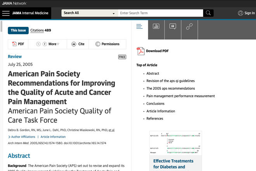Screen dimensions: 256x171
Task: Jump to Conclusions section
Action: coord(155,104)
